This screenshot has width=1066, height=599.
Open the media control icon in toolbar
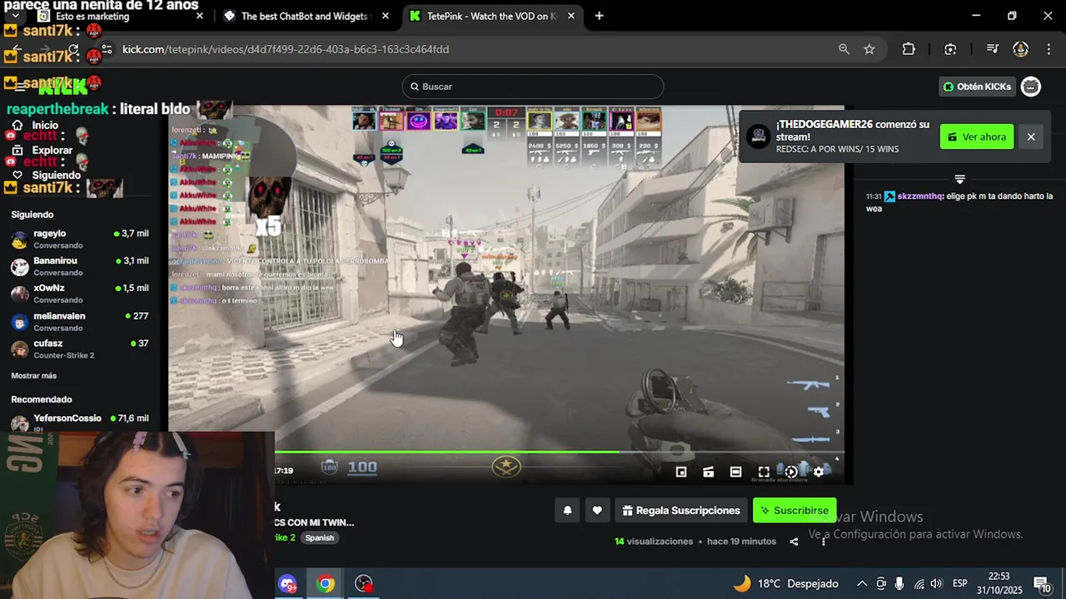click(992, 49)
